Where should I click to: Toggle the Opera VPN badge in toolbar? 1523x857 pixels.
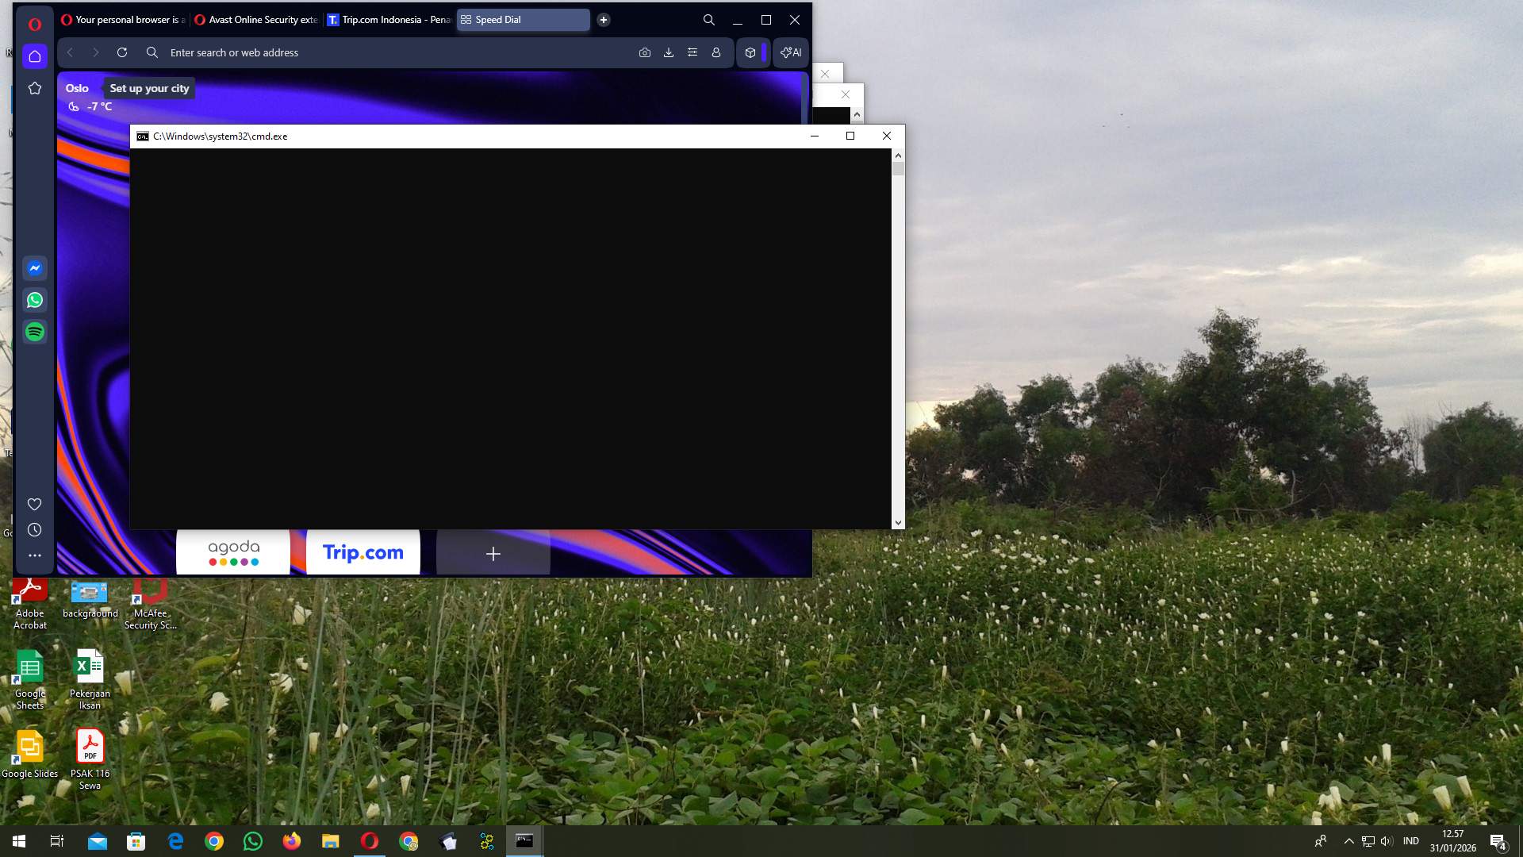(x=750, y=52)
